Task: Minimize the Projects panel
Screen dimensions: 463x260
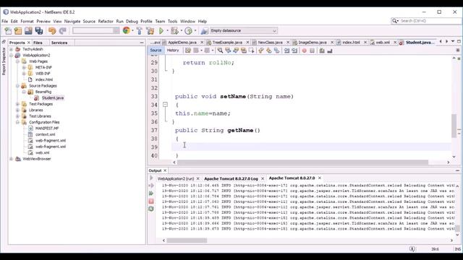Action: pyautogui.click(x=142, y=43)
